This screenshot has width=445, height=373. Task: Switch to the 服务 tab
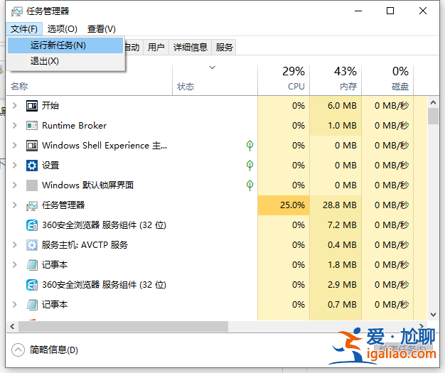[224, 47]
